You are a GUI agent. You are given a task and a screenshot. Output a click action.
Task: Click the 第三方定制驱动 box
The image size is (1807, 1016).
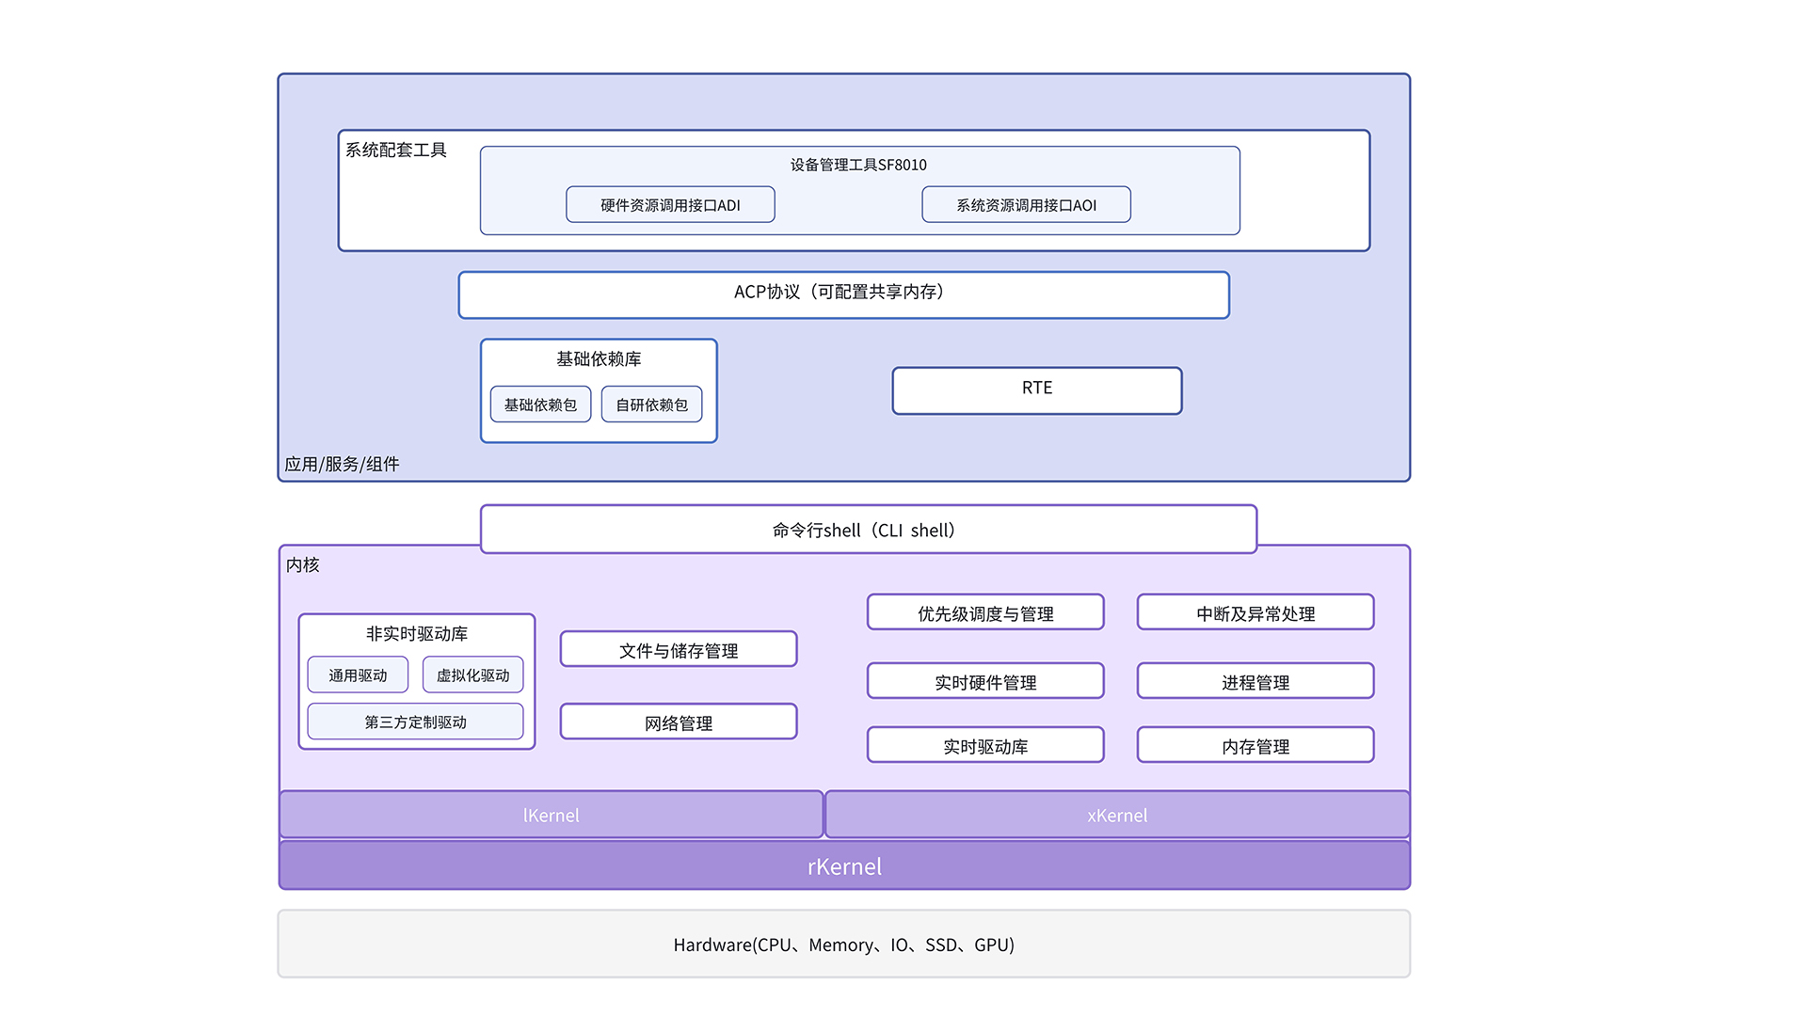pos(415,722)
